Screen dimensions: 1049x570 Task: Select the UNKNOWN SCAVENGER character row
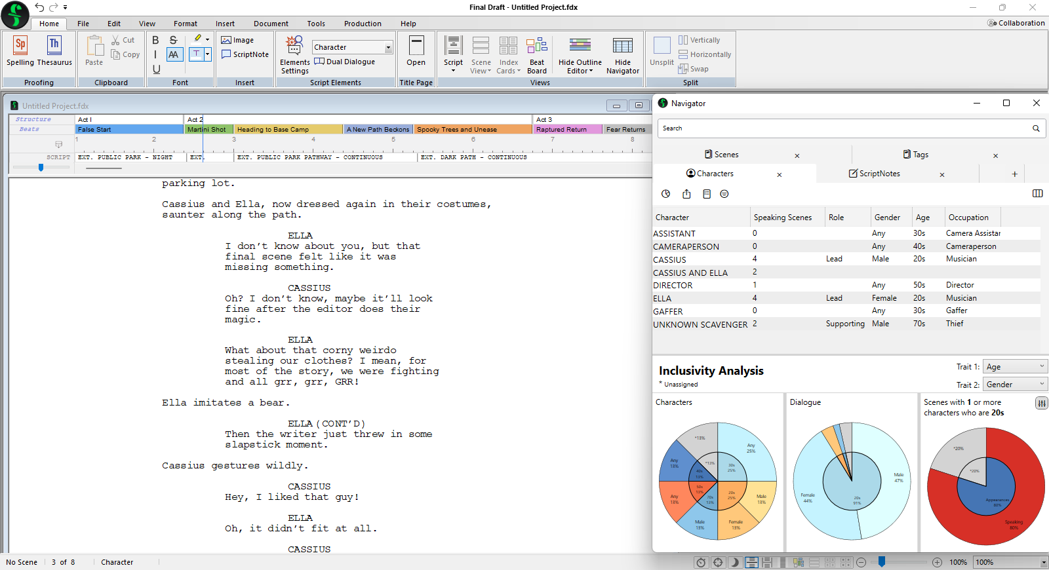tap(846, 324)
